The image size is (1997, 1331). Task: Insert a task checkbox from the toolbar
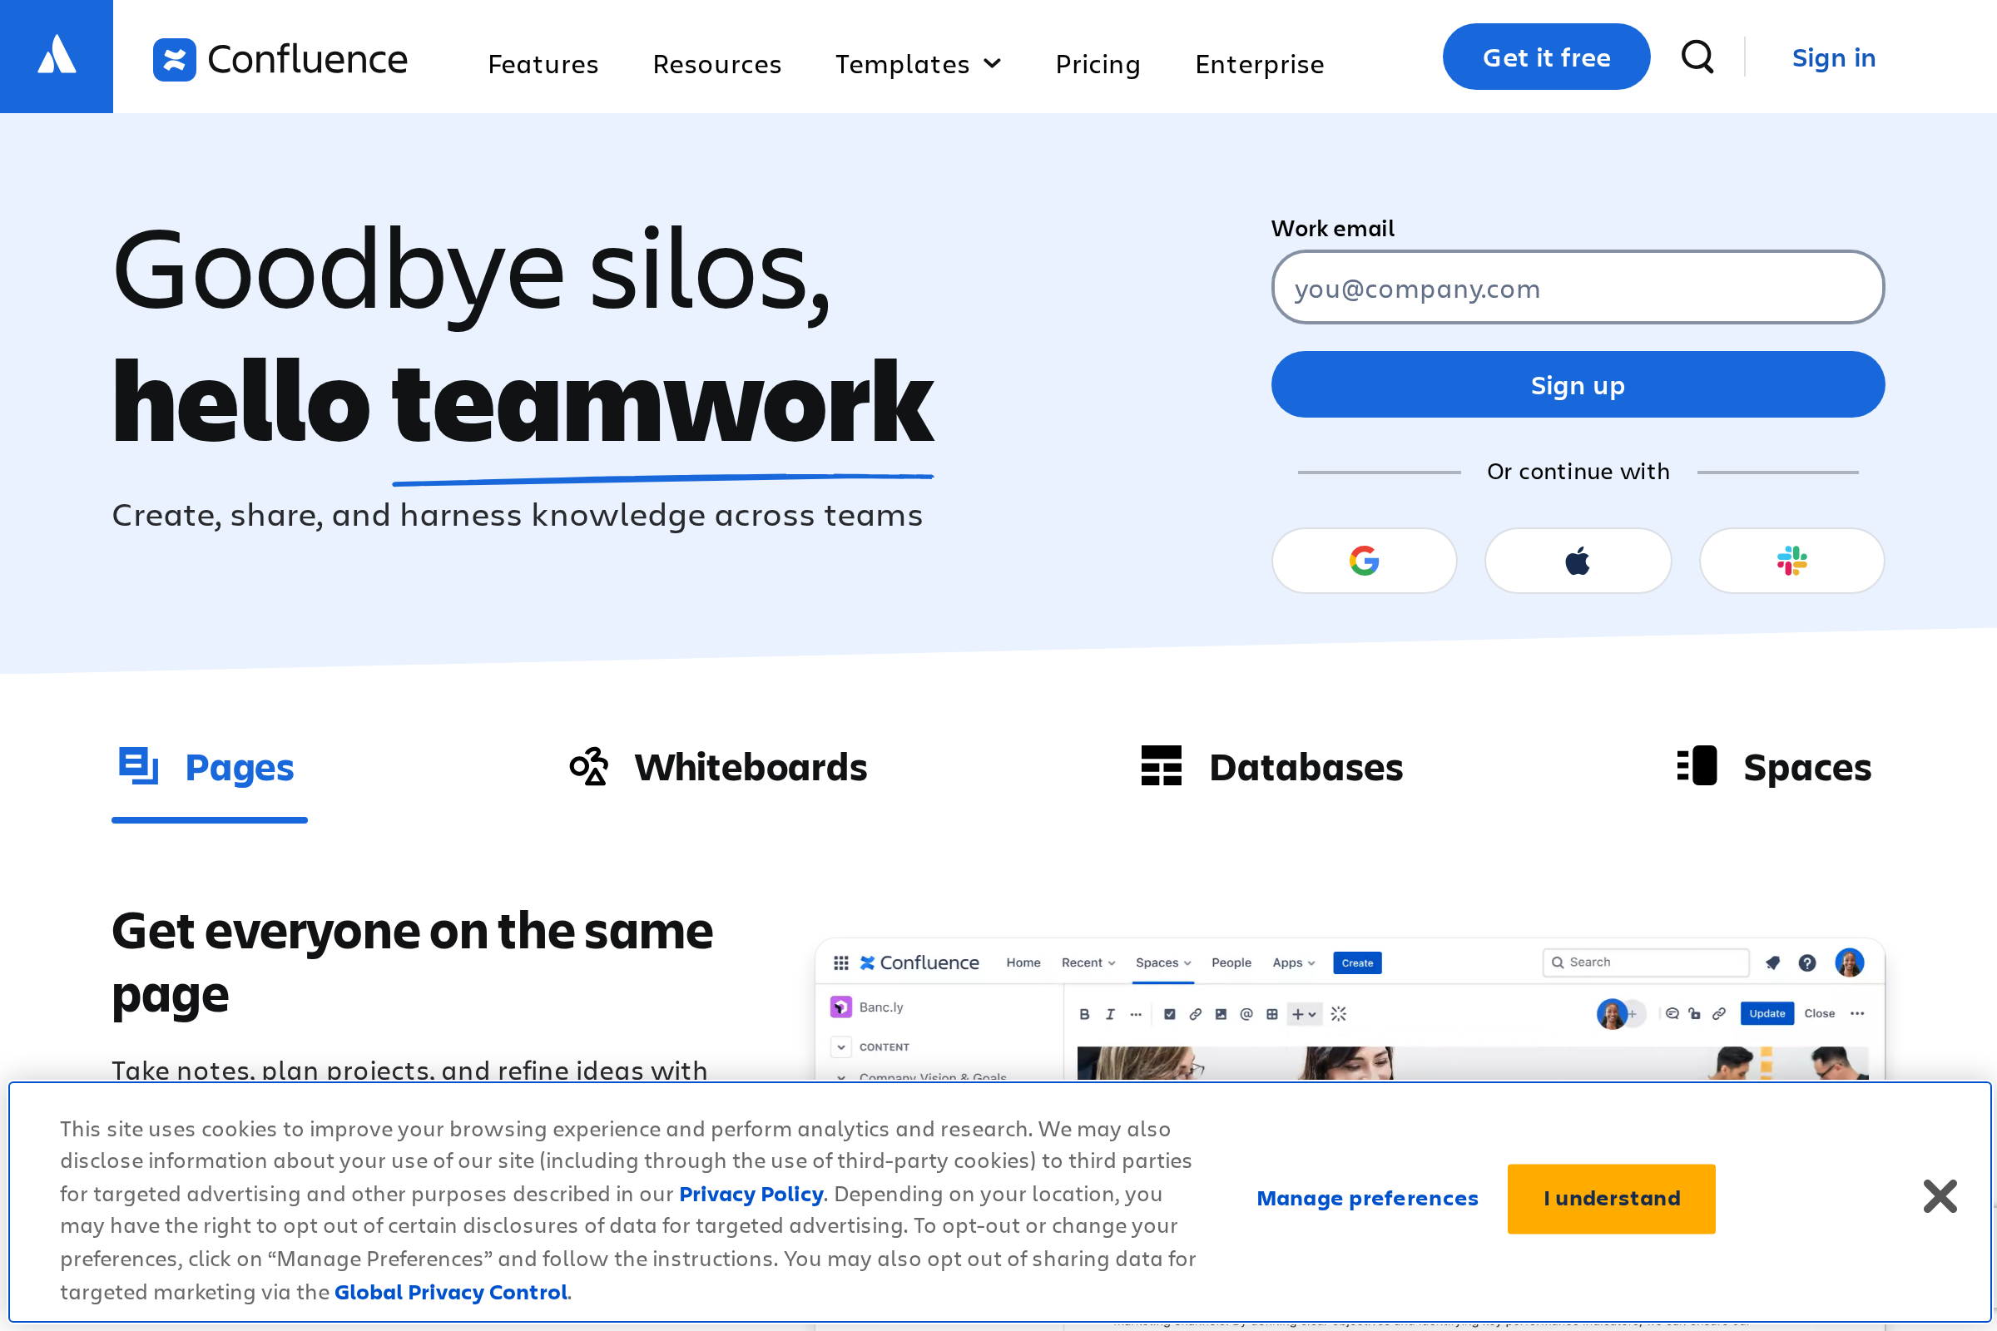point(1170,1014)
